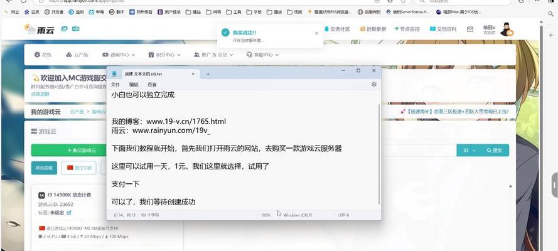
Task: Open the 网络 bookmark folder
Action: (213, 12)
